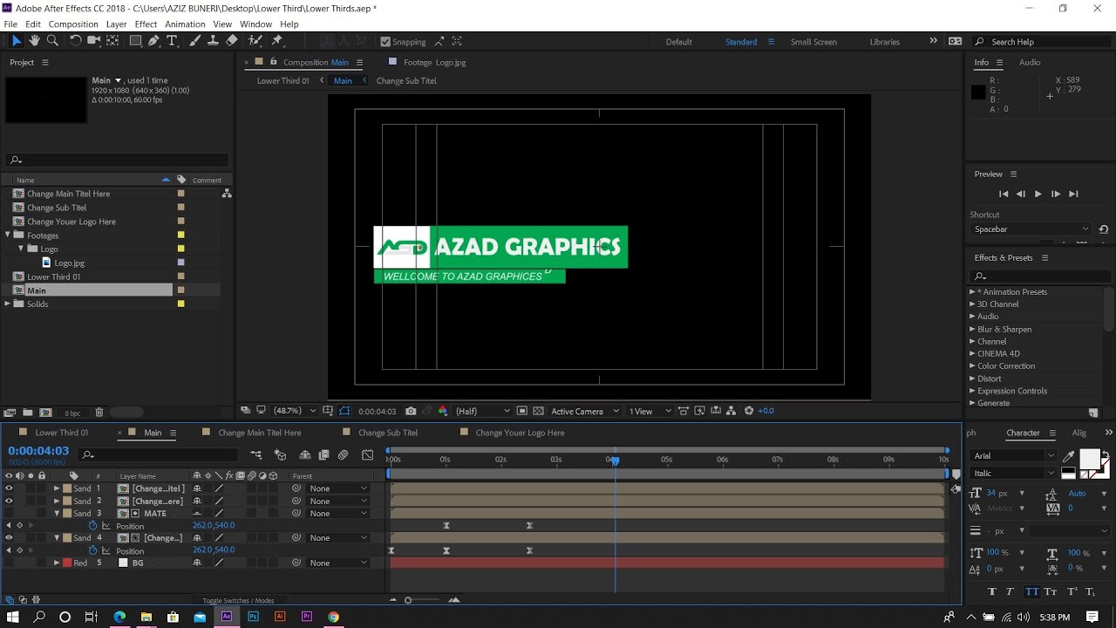Click the reset exposure icon
Screen dimensions: 1116x628
(x=748, y=411)
